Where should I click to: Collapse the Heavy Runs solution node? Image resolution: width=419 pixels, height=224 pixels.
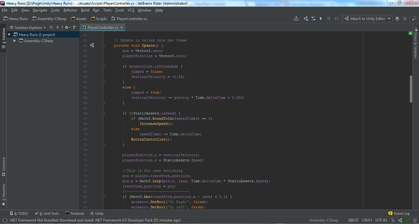[9, 35]
